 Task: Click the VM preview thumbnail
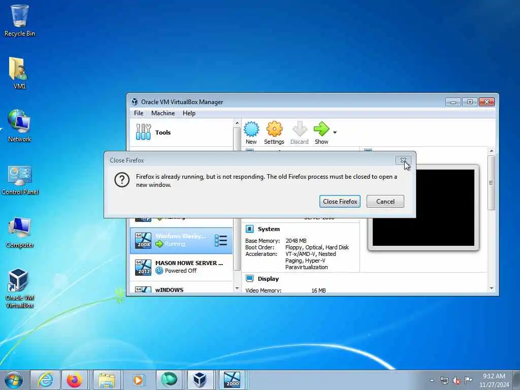pos(423,208)
